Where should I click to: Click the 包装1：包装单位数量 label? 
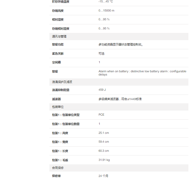tap(66, 124)
